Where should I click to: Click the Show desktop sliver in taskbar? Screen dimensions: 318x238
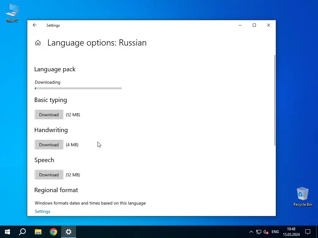(x=317, y=232)
